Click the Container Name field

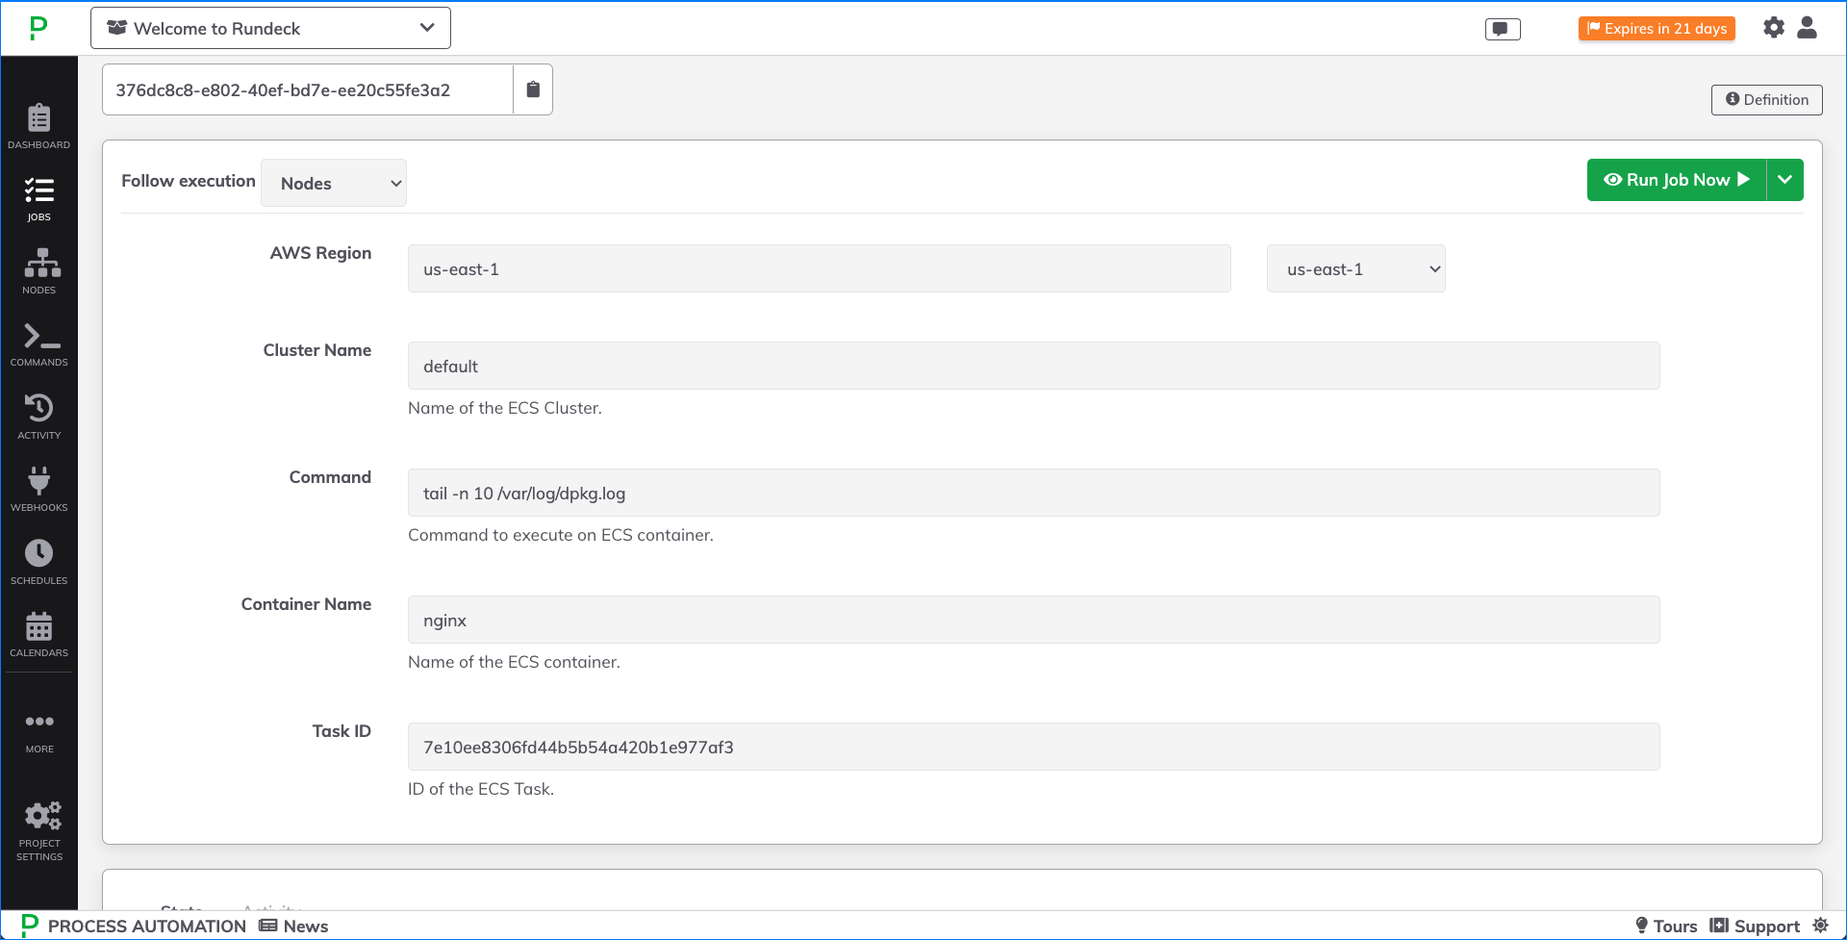coord(1034,620)
